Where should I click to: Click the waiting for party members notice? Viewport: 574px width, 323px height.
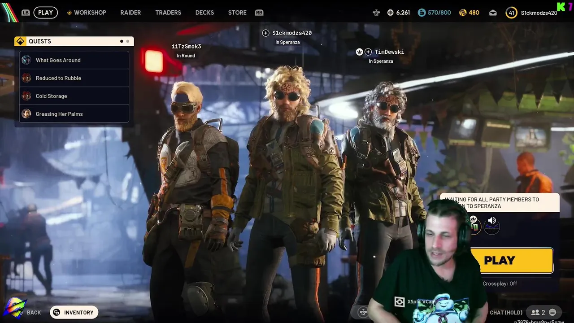pyautogui.click(x=500, y=203)
